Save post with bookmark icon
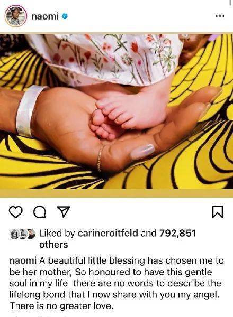Screen dimensions: 233x317 tap(218, 212)
